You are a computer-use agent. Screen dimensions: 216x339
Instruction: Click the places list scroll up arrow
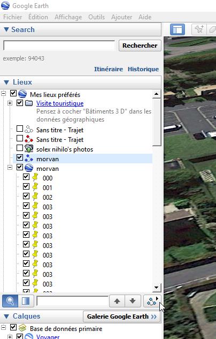[157, 94]
